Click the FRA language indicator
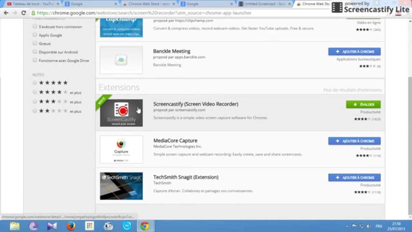The image size is (412, 232). click(x=379, y=226)
